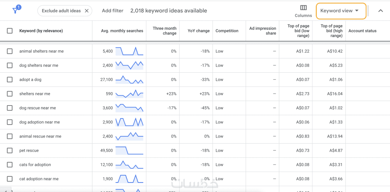Check the pet rescue row checkbox
The width and height of the screenshot is (390, 192).
click(10, 150)
